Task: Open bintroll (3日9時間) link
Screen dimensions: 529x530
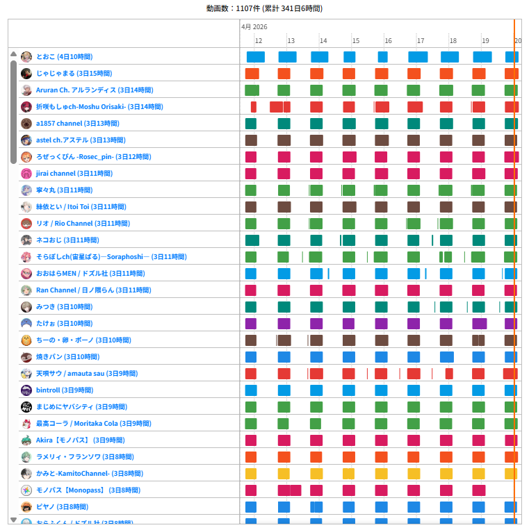Action: pyautogui.click(x=65, y=390)
